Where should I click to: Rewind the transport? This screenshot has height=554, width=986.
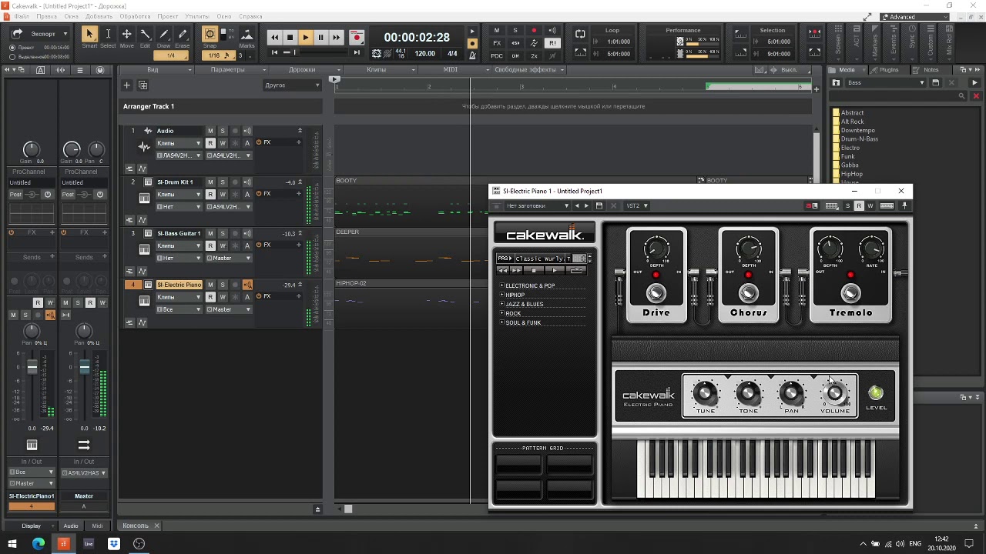point(274,37)
